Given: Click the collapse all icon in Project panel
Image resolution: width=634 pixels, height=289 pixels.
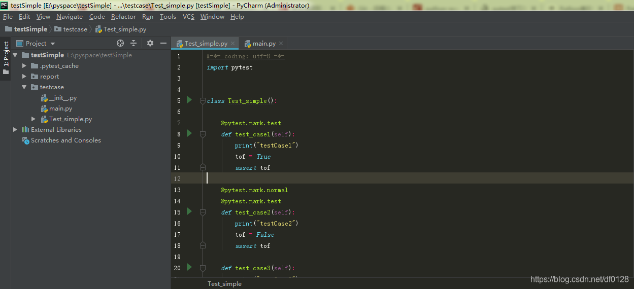Looking at the screenshot, I should coord(134,44).
